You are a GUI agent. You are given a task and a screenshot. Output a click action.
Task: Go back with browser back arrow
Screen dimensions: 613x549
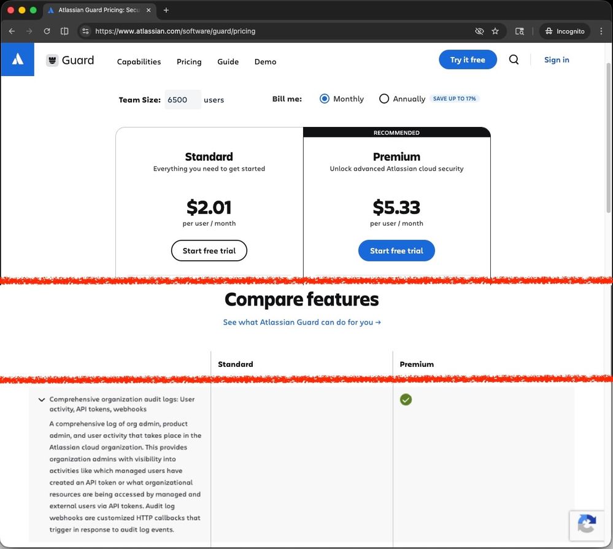(12, 31)
